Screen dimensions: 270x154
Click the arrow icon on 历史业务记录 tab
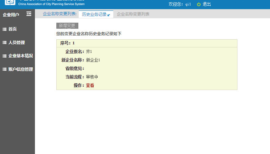(x=109, y=15)
